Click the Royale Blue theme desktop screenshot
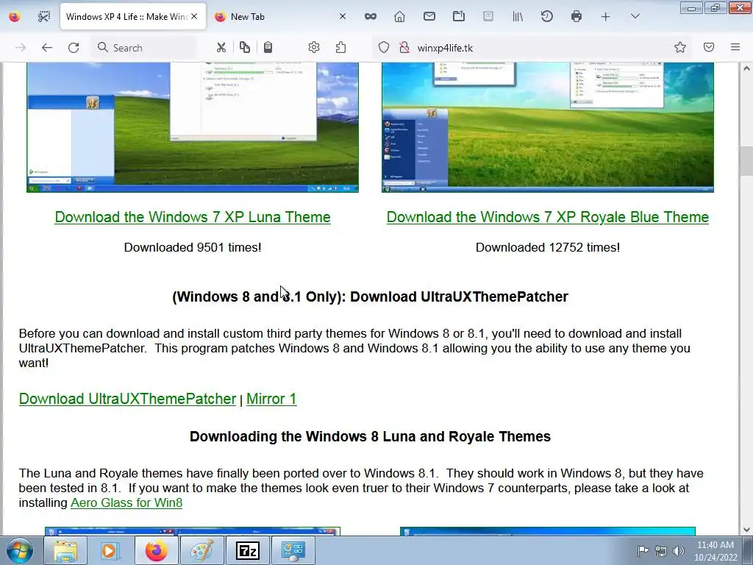This screenshot has width=753, height=565. (x=547, y=127)
